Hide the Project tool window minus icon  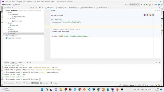(43, 8)
